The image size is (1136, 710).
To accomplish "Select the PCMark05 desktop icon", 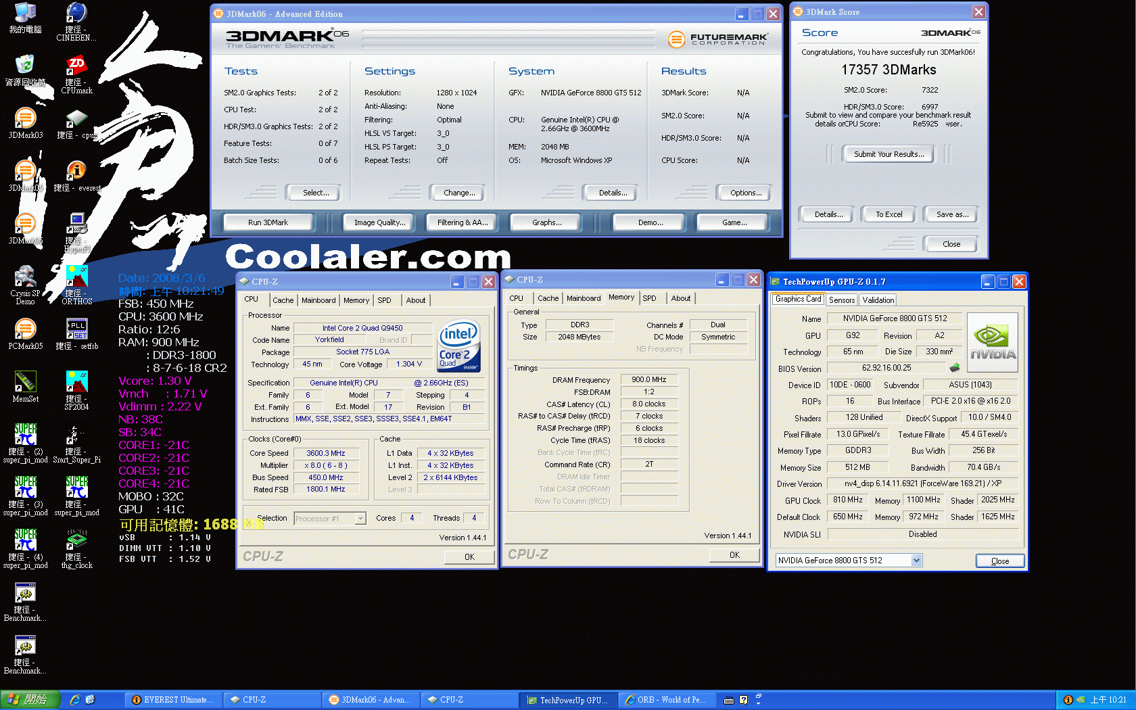I will [26, 334].
